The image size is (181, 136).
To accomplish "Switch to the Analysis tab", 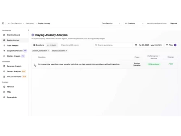I will click(x=51, y=45).
